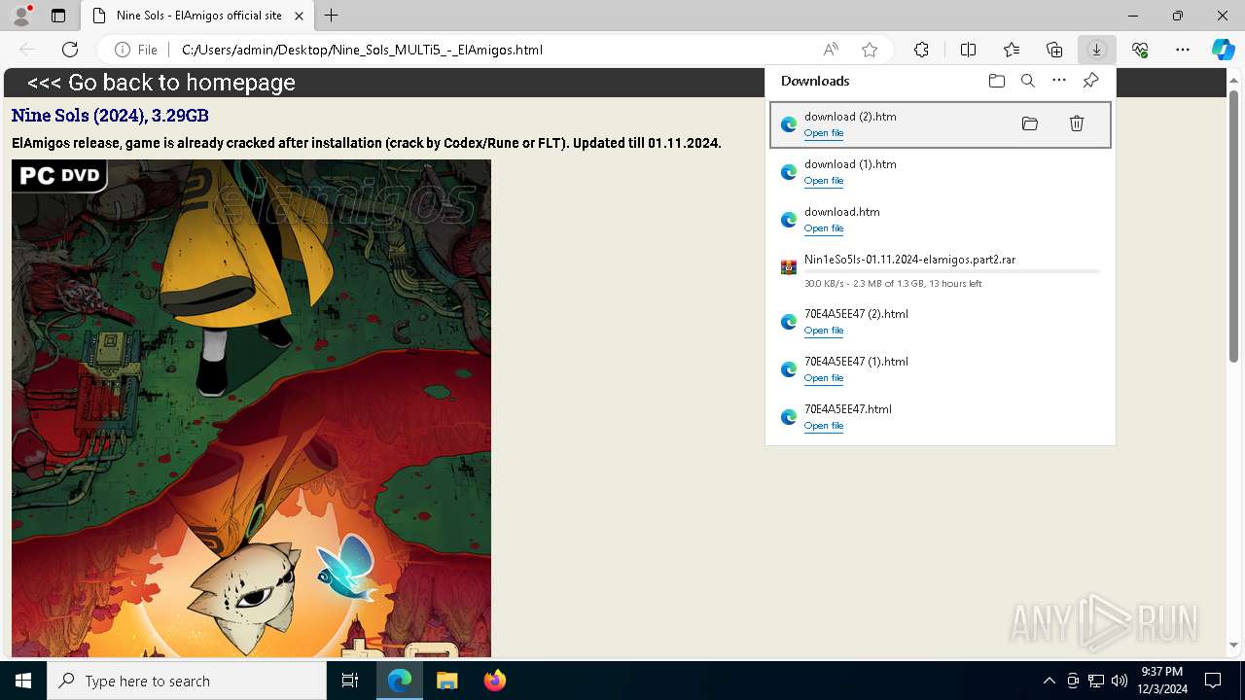Click the taskbar search box

coord(187,681)
